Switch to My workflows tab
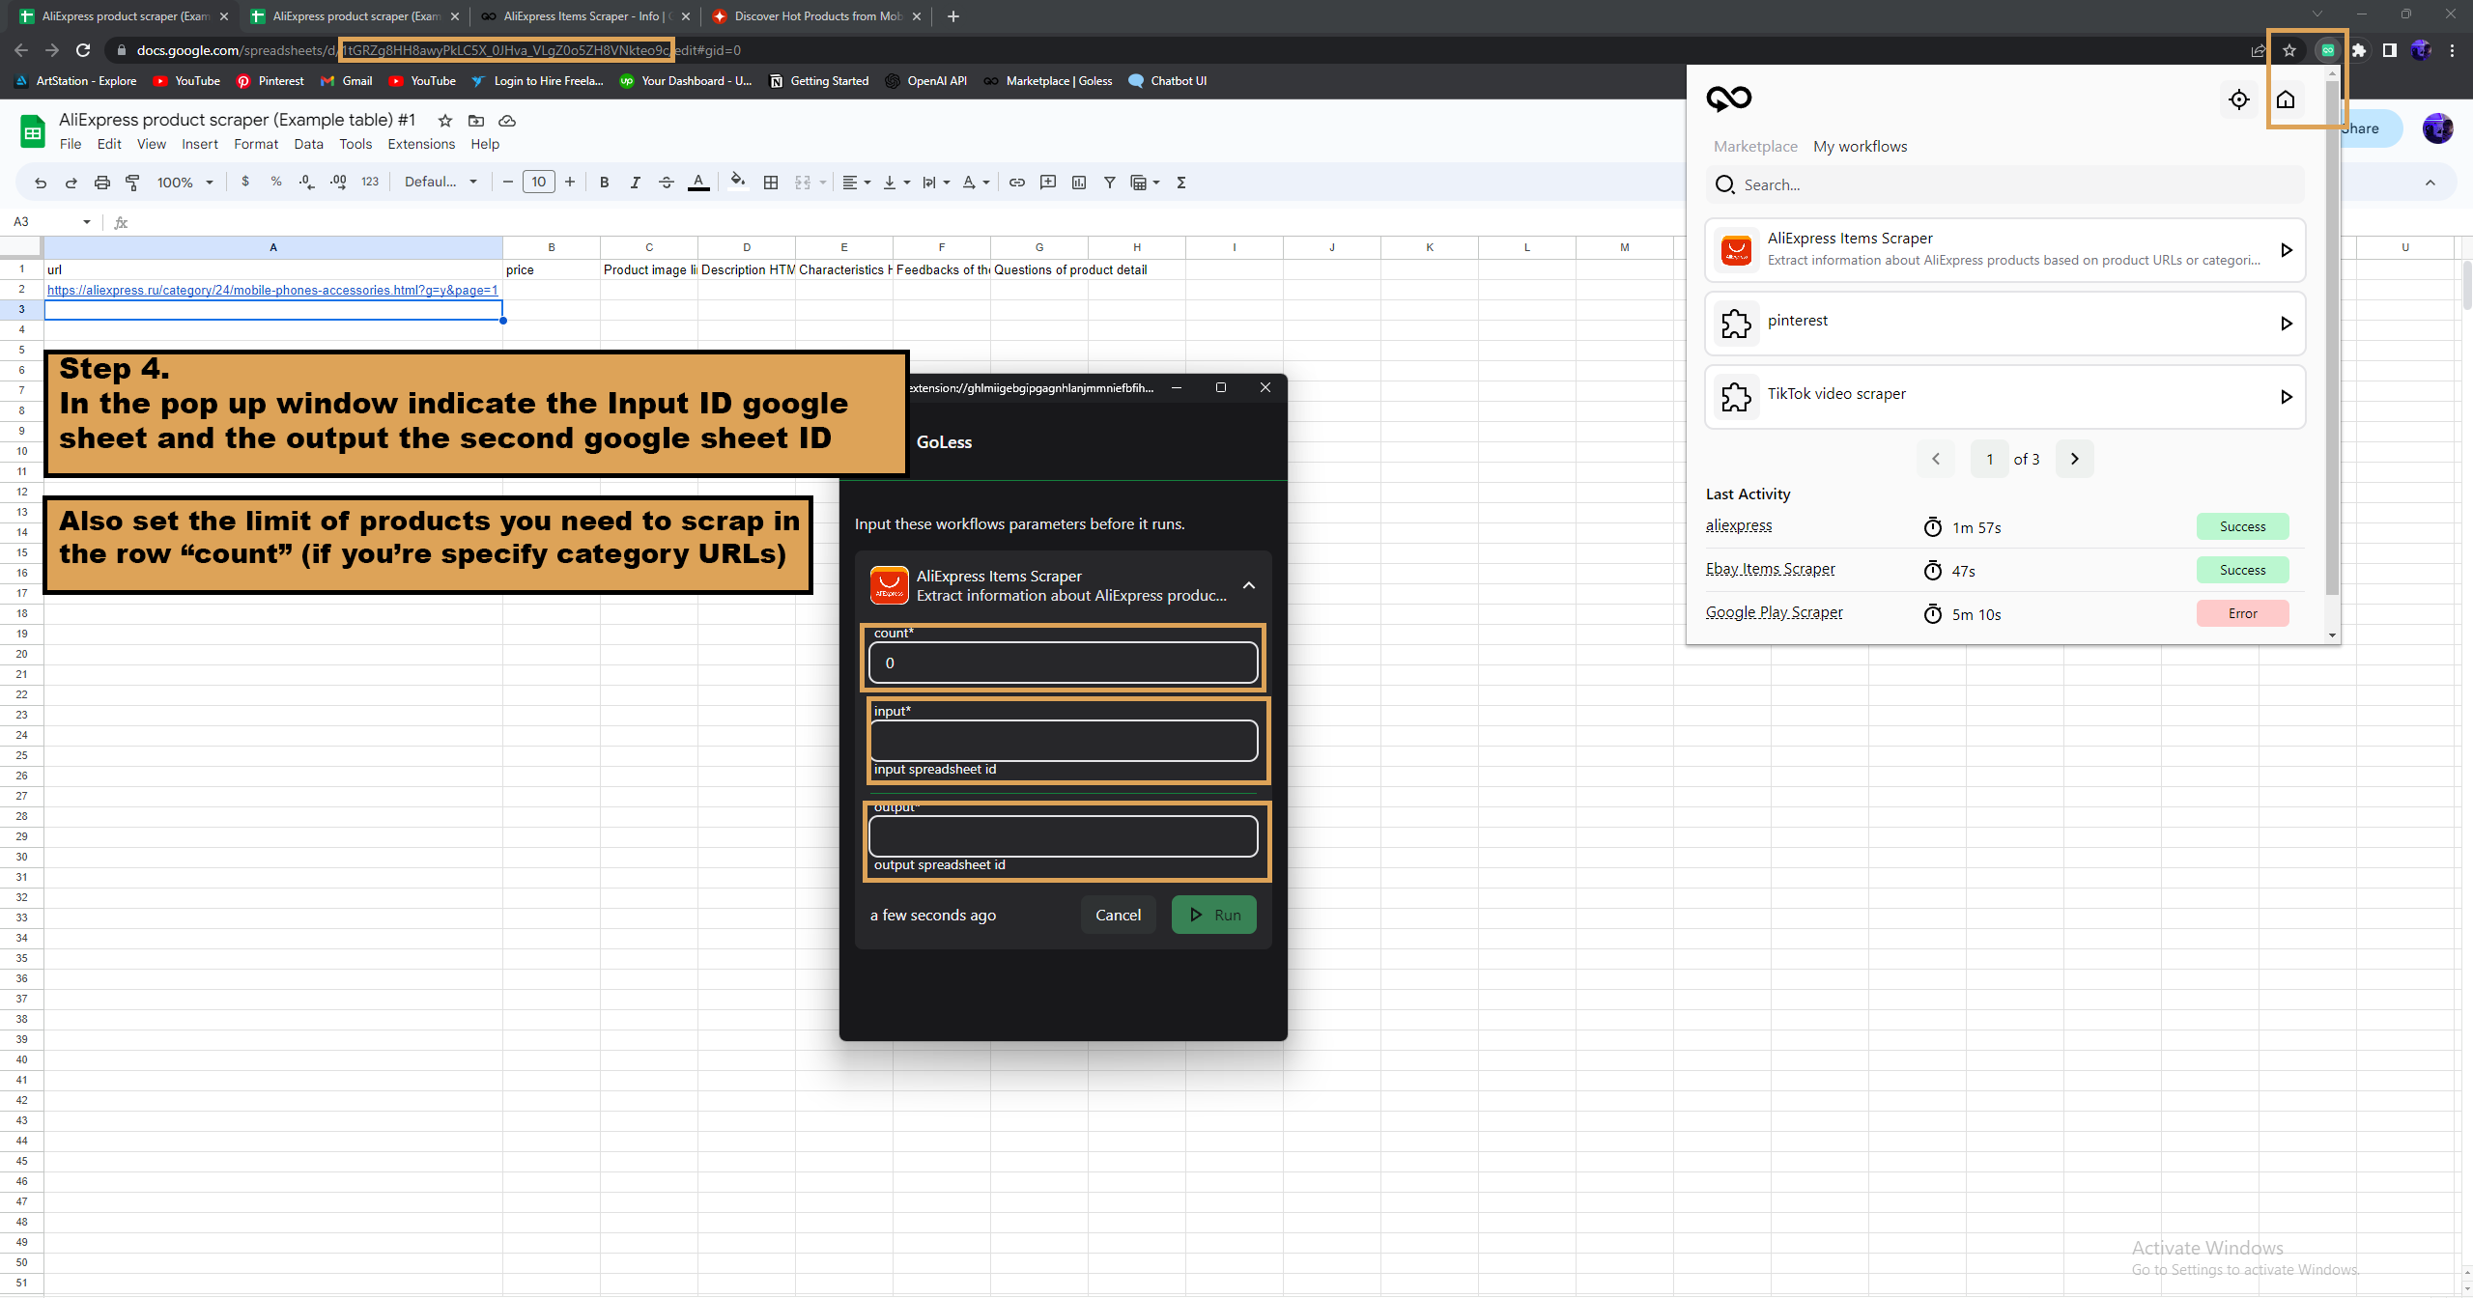Viewport: 2473px width, 1298px height. tap(1861, 146)
